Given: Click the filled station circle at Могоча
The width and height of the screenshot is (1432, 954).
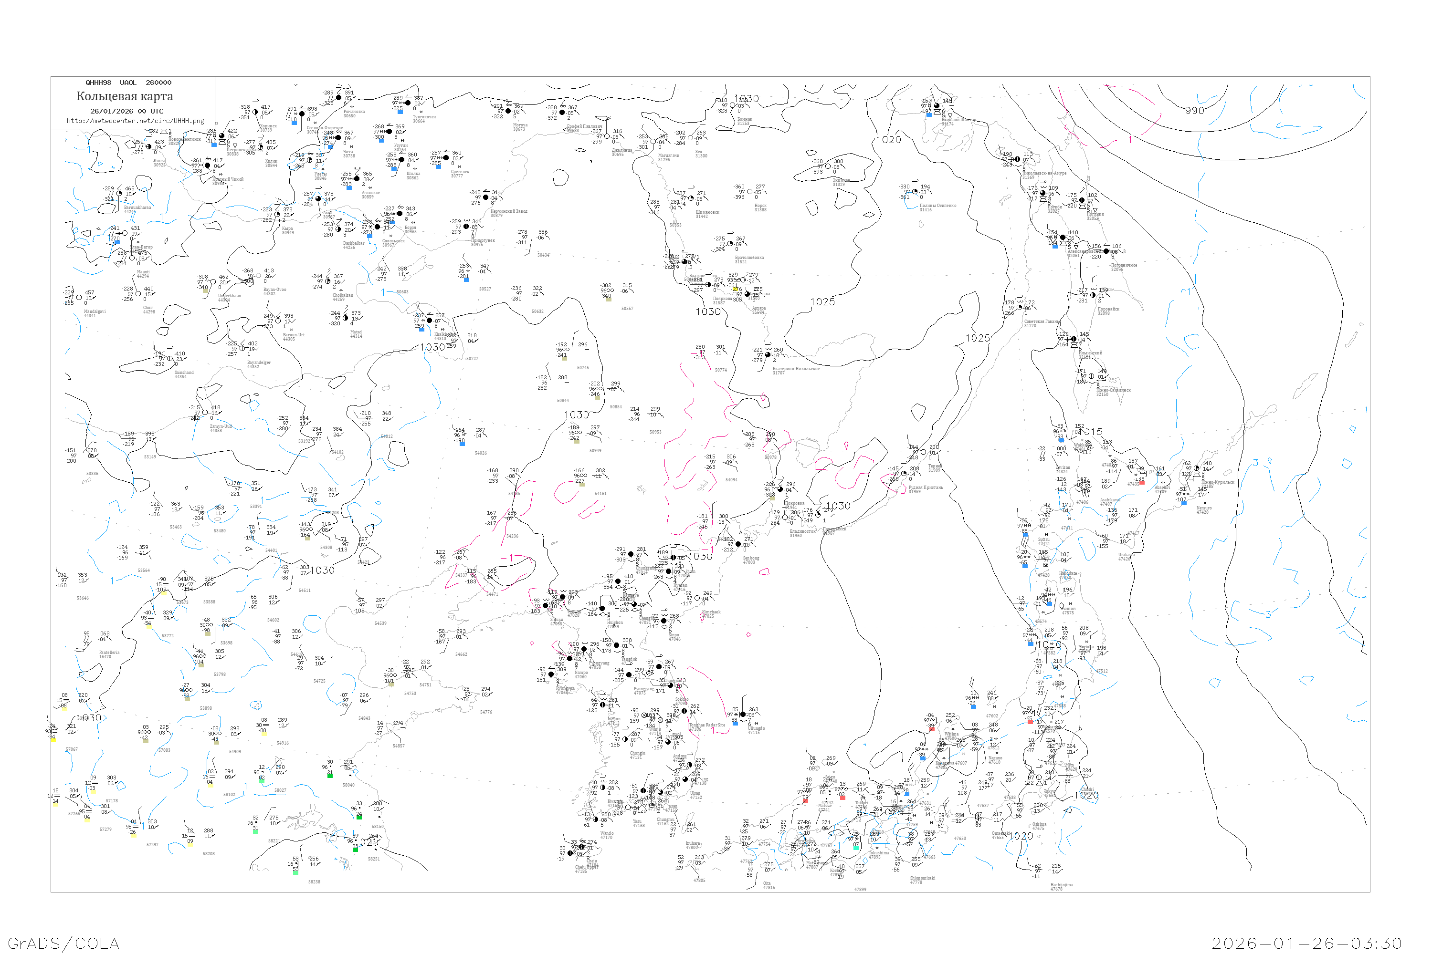Looking at the screenshot, I should click(508, 111).
